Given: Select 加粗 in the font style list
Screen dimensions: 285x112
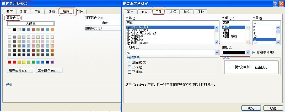Looking at the screenshot, I should pyautogui.click(x=234, y=33).
